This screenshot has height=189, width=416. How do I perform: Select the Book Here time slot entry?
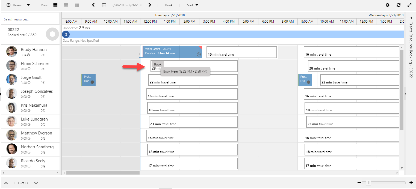[185, 71]
